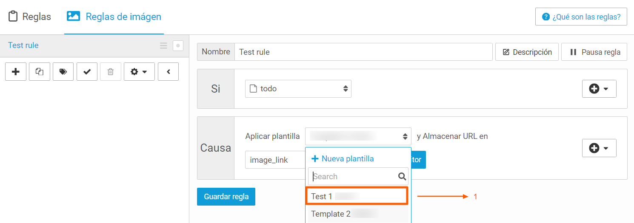This screenshot has height=223, width=634.
Task: Click the image_link field
Action: [x=275, y=160]
